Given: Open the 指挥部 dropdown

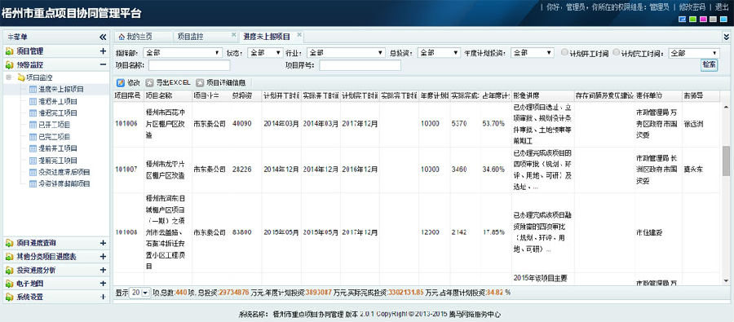Looking at the screenshot, I should (x=183, y=53).
